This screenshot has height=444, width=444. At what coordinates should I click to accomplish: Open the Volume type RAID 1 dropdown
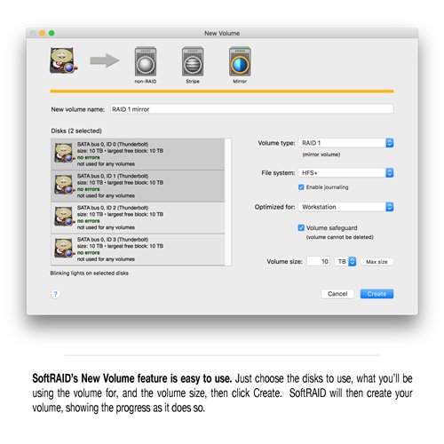(x=346, y=143)
